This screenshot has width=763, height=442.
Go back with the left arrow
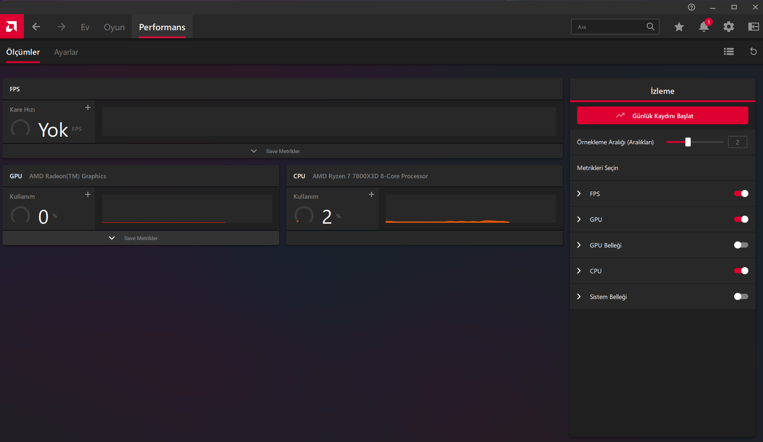tap(36, 27)
